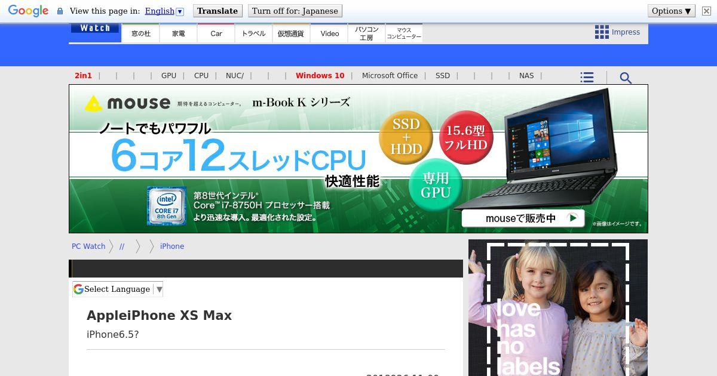This screenshot has width=717, height=376.
Task: Open the 家電 tab
Action: [179, 33]
